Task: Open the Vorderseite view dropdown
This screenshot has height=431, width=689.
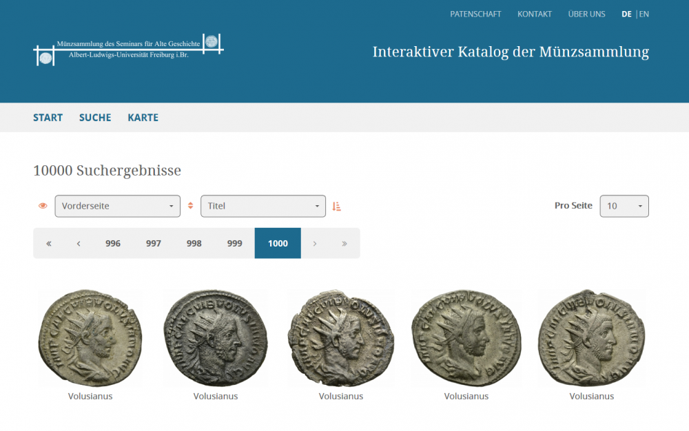Action: coord(118,206)
